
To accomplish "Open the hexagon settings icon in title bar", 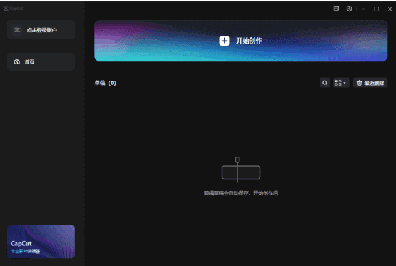I will pyautogui.click(x=349, y=9).
